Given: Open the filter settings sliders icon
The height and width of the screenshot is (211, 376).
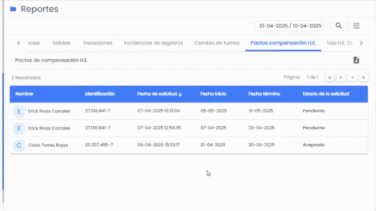Looking at the screenshot, I should click(x=356, y=26).
